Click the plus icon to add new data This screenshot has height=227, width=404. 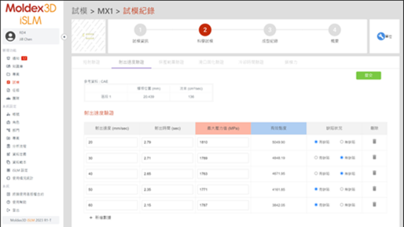point(91,218)
